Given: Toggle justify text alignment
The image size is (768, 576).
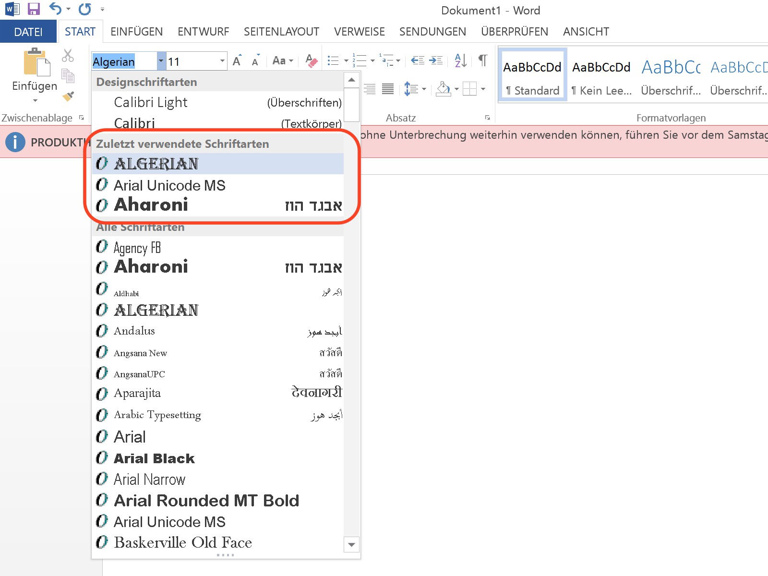Looking at the screenshot, I should (388, 89).
